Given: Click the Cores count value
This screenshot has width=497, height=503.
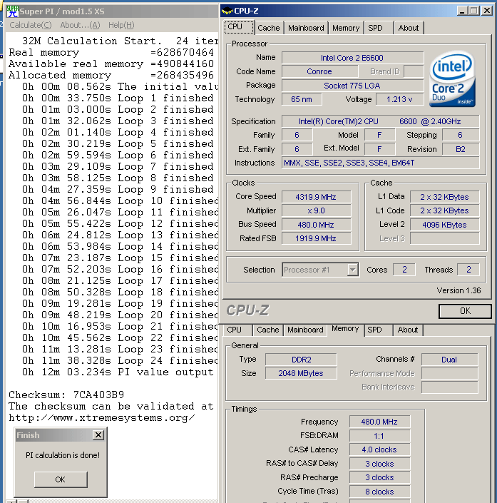Looking at the screenshot, I should pyautogui.click(x=404, y=270).
